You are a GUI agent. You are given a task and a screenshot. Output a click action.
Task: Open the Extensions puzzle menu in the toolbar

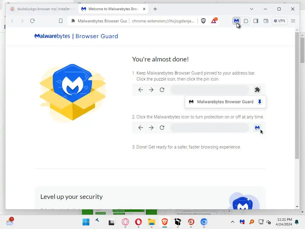coord(246,21)
